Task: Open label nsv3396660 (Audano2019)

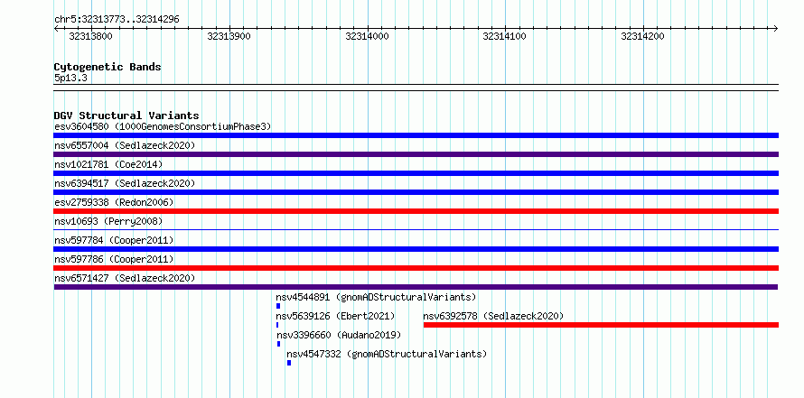Action: click(x=339, y=335)
